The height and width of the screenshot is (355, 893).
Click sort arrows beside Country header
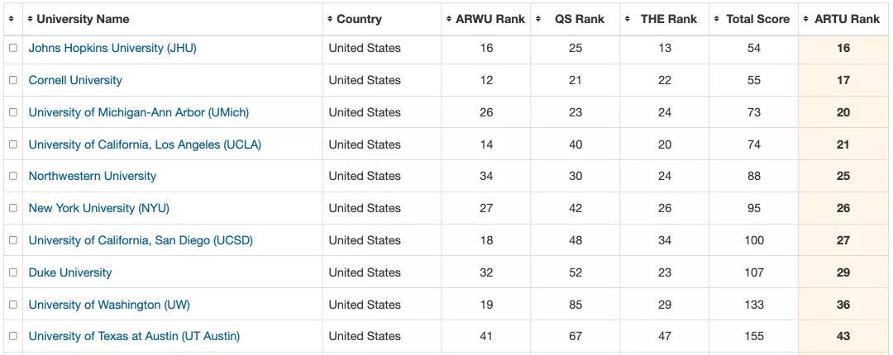330,19
